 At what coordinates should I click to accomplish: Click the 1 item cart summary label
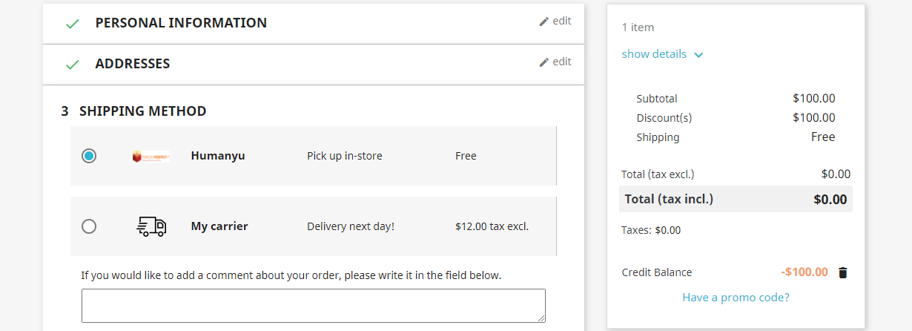point(638,27)
